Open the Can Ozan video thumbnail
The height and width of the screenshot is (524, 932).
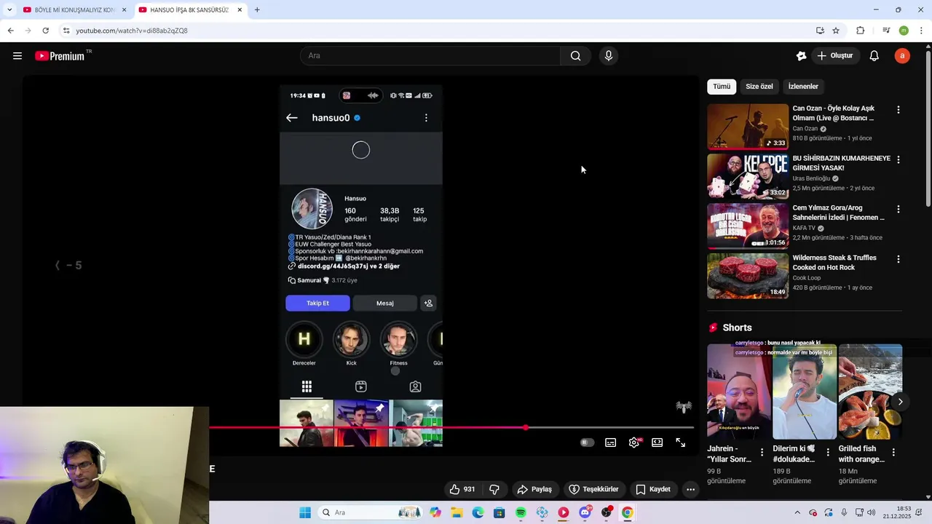click(x=748, y=127)
